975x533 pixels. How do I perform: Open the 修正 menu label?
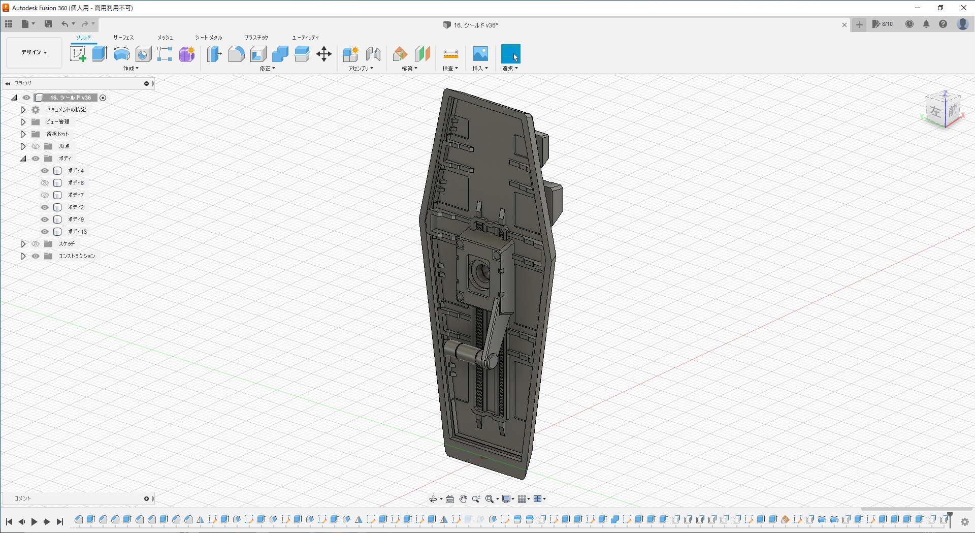[x=267, y=69]
